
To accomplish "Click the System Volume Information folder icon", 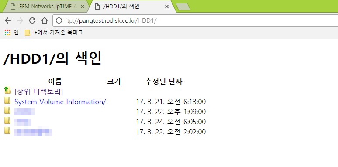I will point(7,100).
